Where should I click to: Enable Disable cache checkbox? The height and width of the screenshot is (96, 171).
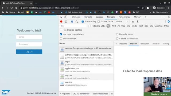[x=99, y=22]
